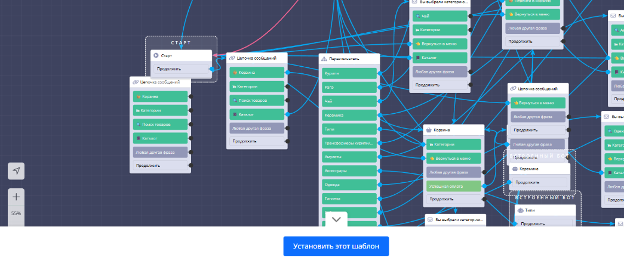Click the robot icon on Керамика block
The height and width of the screenshot is (264, 624).
pyautogui.click(x=514, y=169)
